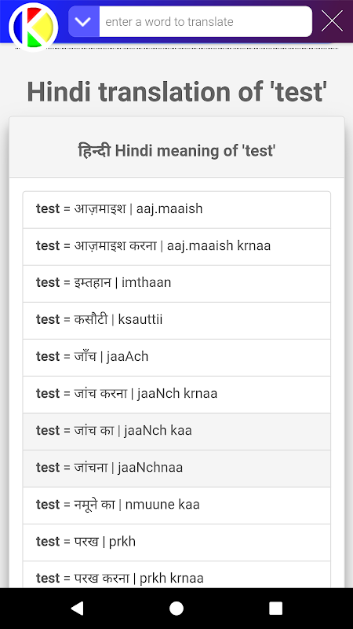
Task: Select the 'prkh' translation row
Action: 176,542
